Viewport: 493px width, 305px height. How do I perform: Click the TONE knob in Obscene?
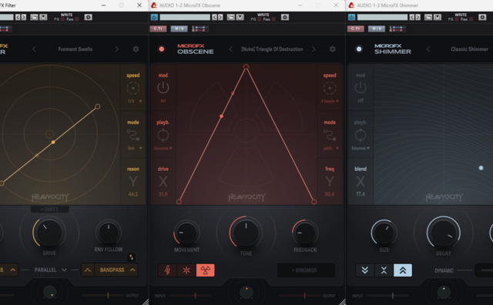coord(246,233)
